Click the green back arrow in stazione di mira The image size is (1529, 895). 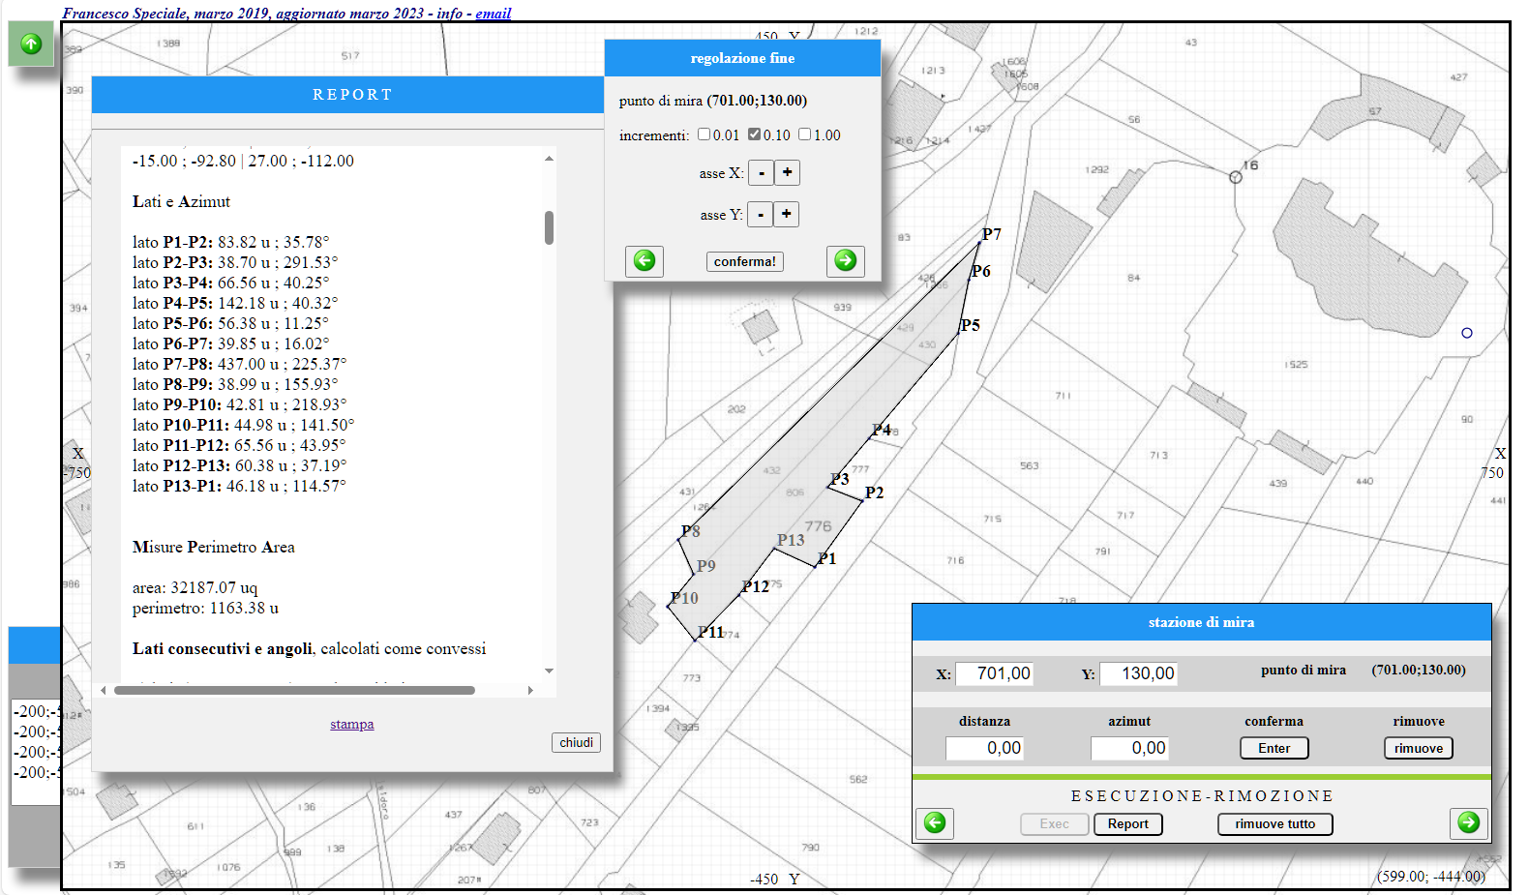click(935, 822)
